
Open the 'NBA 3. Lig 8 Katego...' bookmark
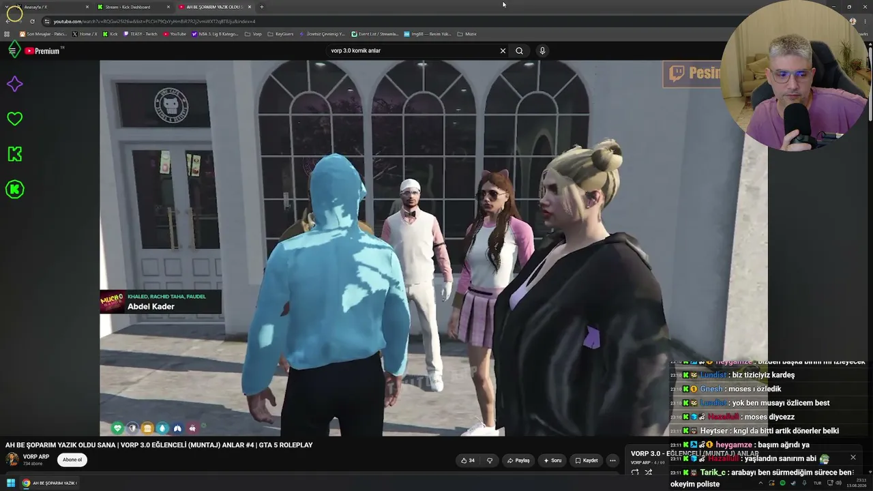tap(215, 34)
